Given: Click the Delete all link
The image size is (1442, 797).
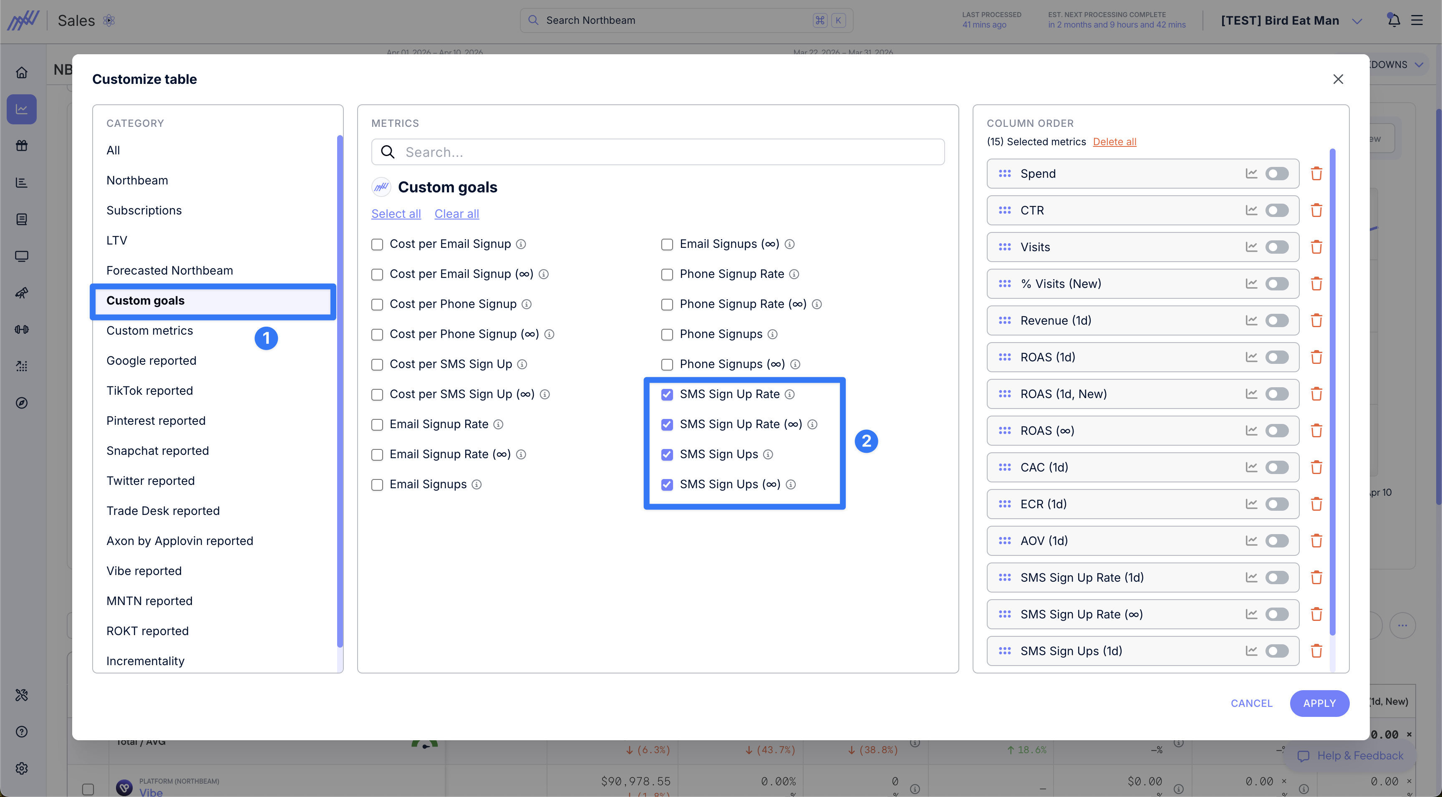Looking at the screenshot, I should point(1114,141).
